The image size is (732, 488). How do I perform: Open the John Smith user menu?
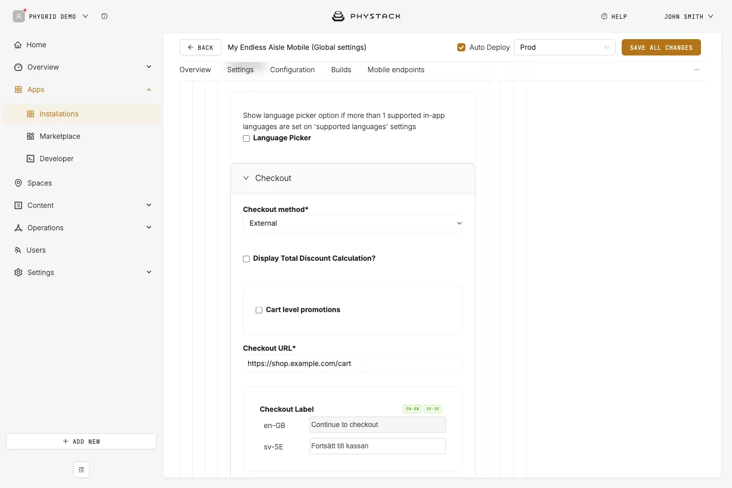point(689,16)
